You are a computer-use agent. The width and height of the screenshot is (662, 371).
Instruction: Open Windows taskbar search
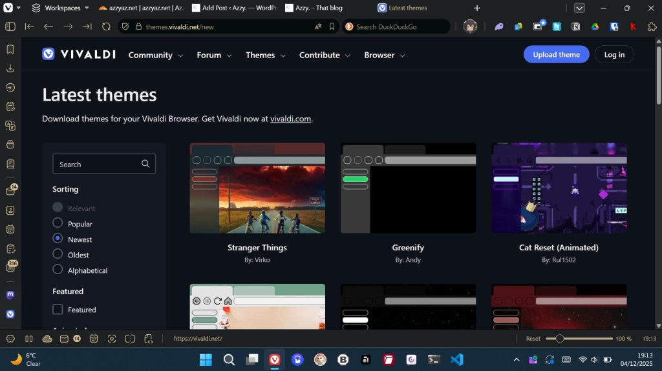[x=229, y=359]
